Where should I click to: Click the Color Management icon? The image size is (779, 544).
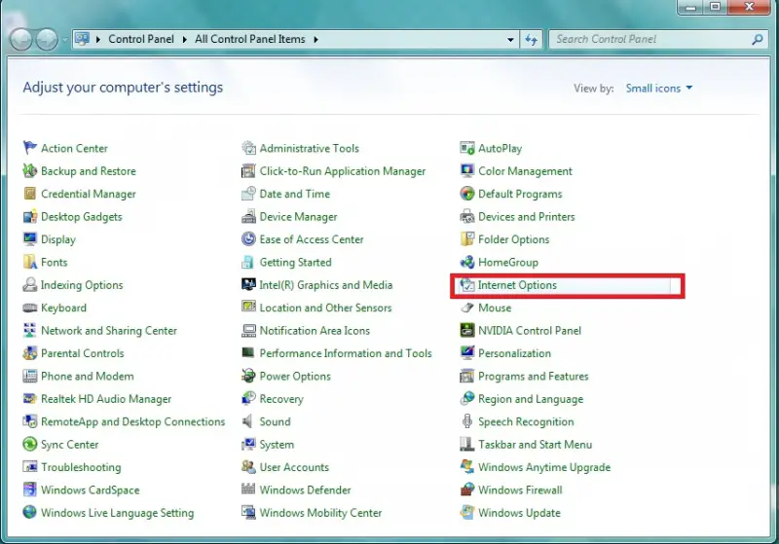[x=467, y=170]
